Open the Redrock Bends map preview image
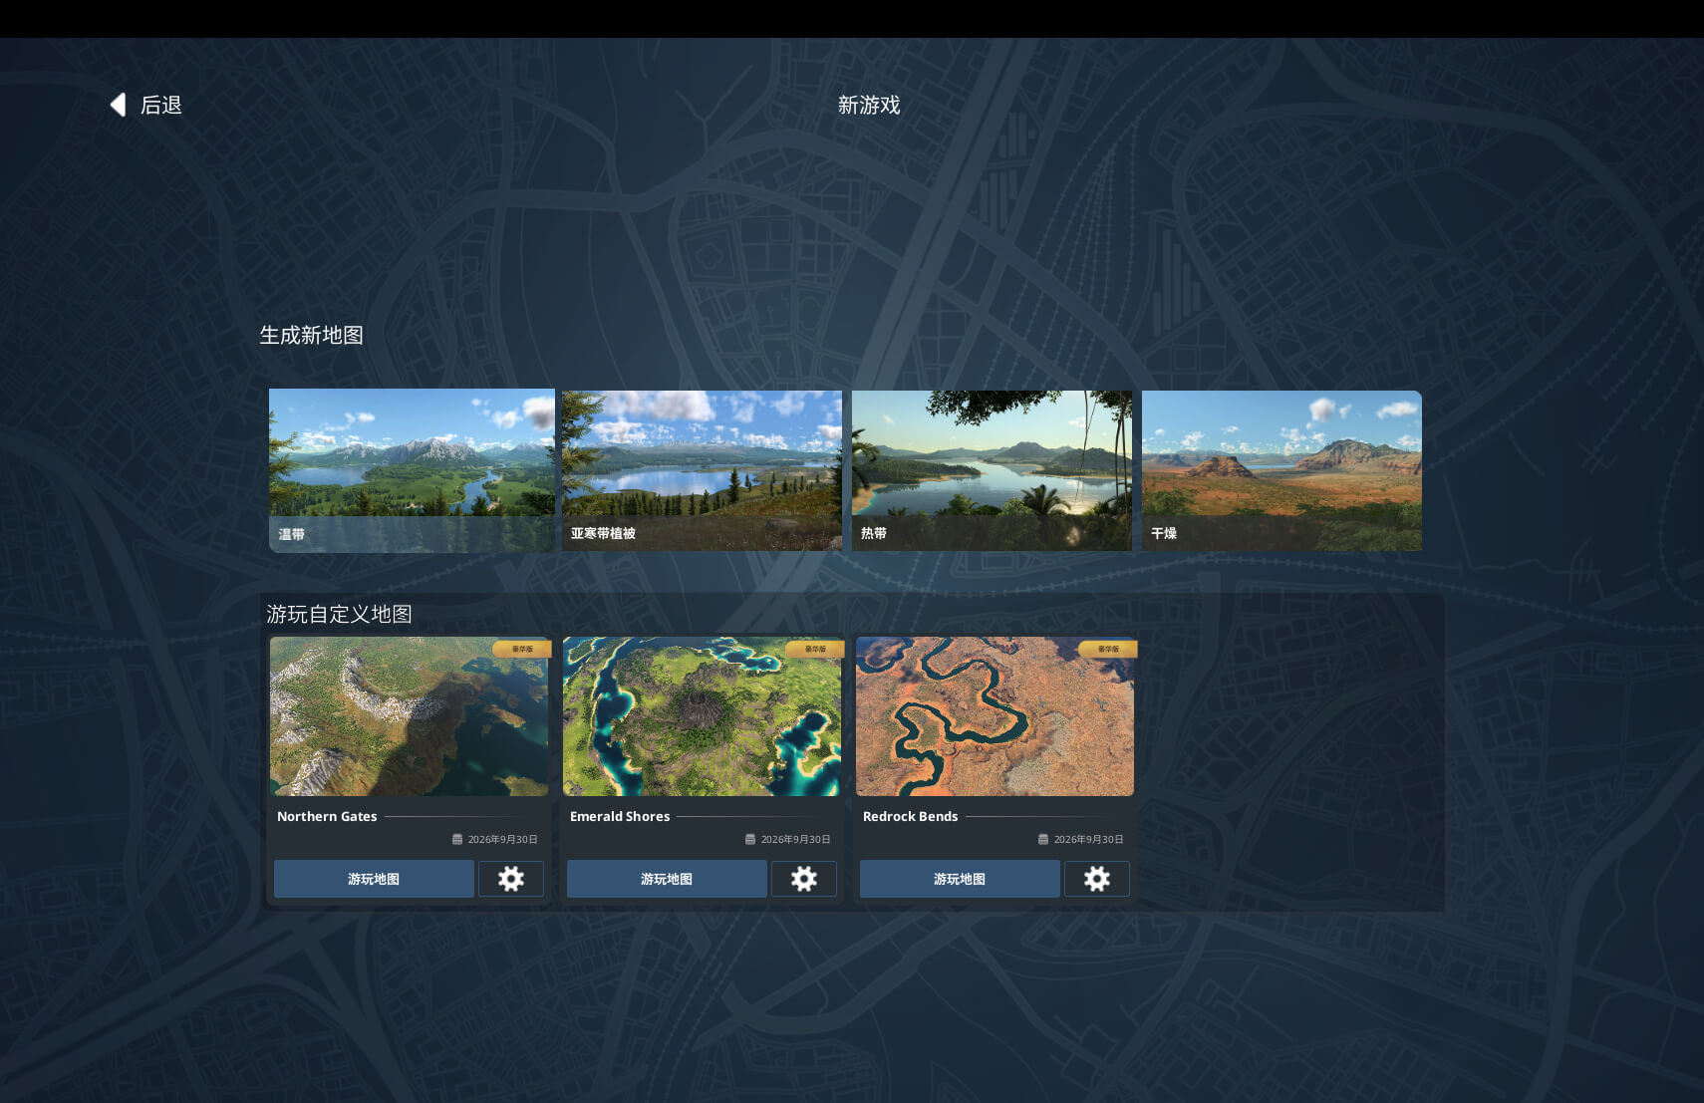 click(x=994, y=716)
